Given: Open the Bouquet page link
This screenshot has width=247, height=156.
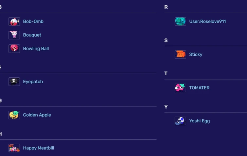Looking at the screenshot, I should pos(32,35).
